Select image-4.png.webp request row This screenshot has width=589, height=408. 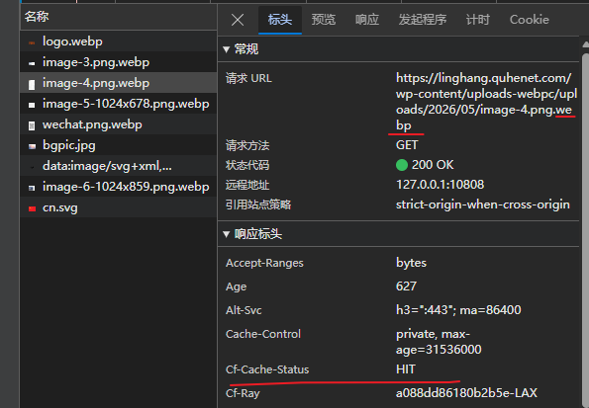(x=119, y=83)
